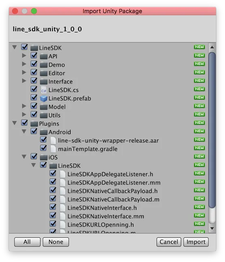Click the LineSDKURLOpenning.h file icon

tap(63, 225)
